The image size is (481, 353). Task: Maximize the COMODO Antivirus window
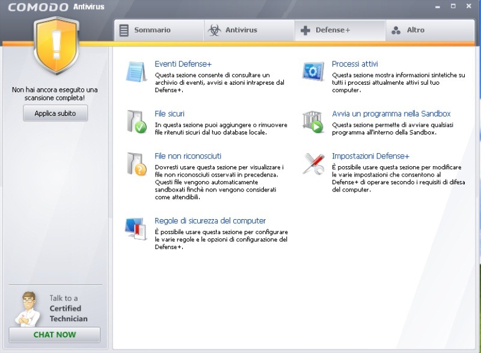coord(453,6)
